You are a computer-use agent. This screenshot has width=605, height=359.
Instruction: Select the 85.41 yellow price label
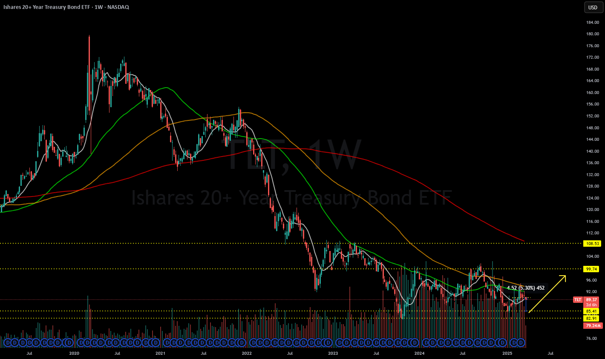tap(592, 311)
